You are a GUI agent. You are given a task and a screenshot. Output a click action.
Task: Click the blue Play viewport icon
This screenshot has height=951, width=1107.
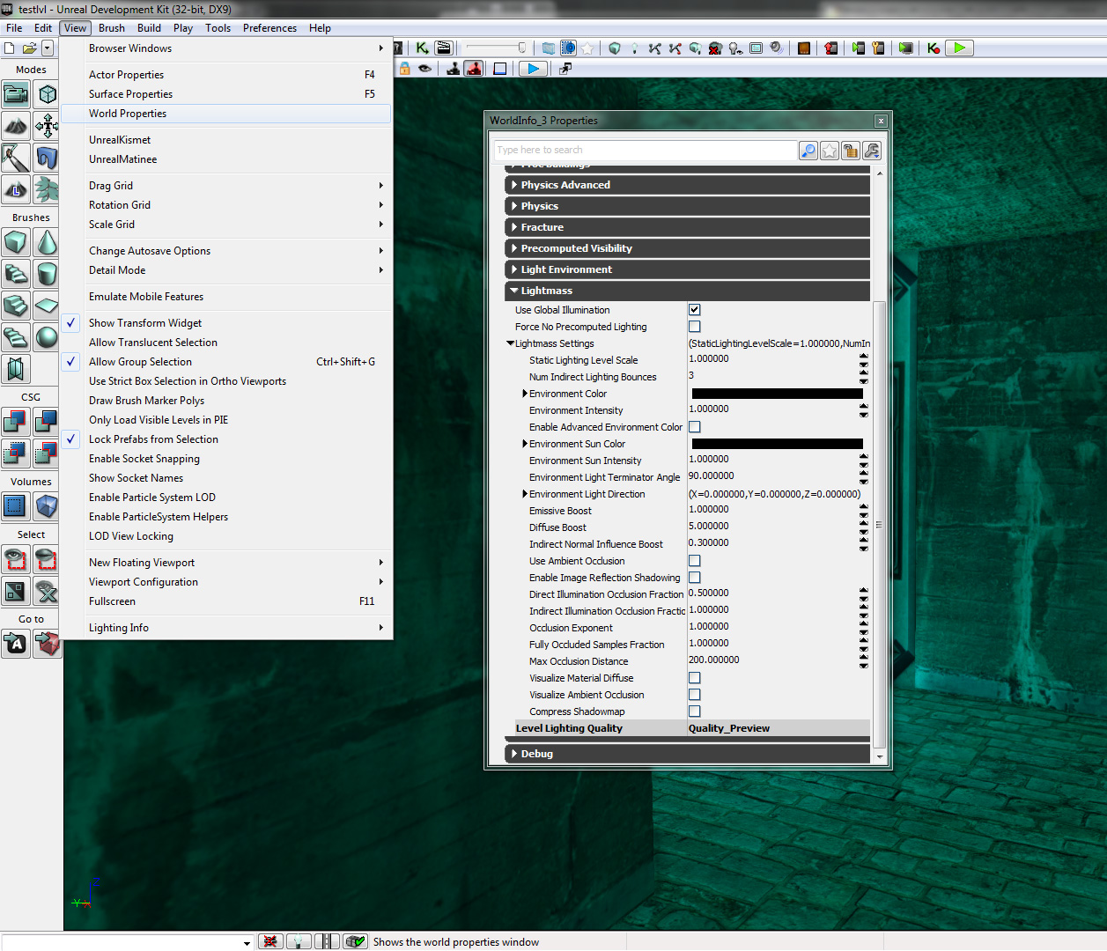pos(533,69)
